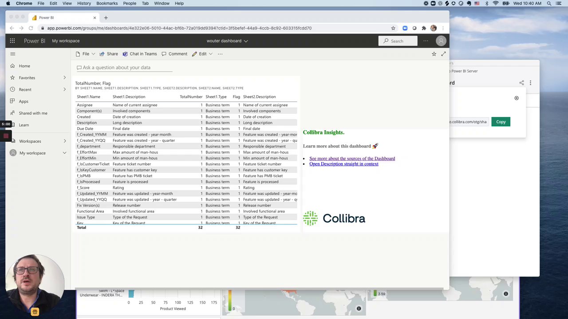Open macOS Spotlight search
The image size is (568, 319).
[x=549, y=3]
